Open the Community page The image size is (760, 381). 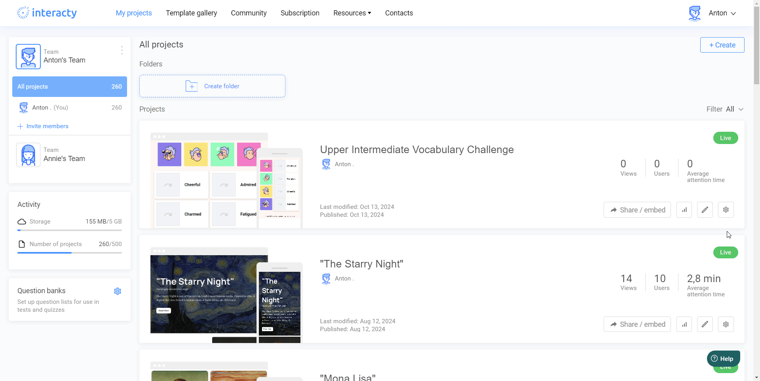click(x=249, y=13)
